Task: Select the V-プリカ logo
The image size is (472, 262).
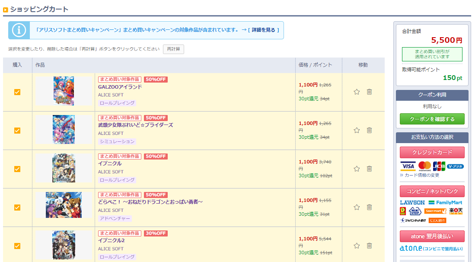Action: point(455,166)
